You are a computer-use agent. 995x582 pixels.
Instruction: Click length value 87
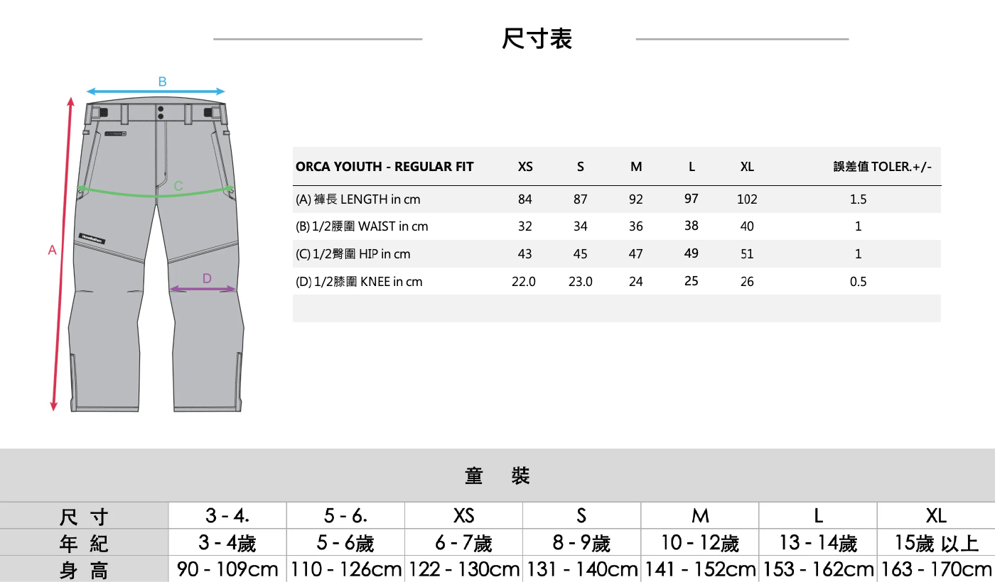pyautogui.click(x=581, y=199)
